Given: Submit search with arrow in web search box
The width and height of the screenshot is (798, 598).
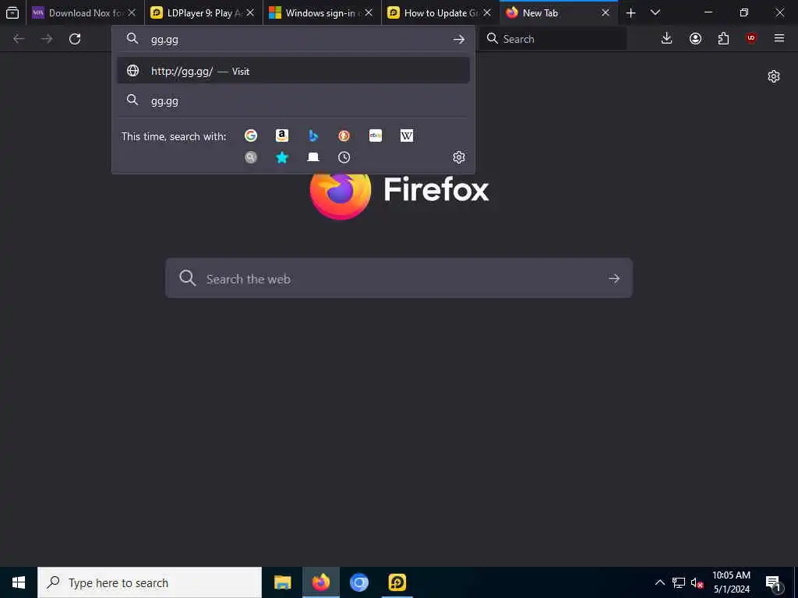Looking at the screenshot, I should coord(614,279).
